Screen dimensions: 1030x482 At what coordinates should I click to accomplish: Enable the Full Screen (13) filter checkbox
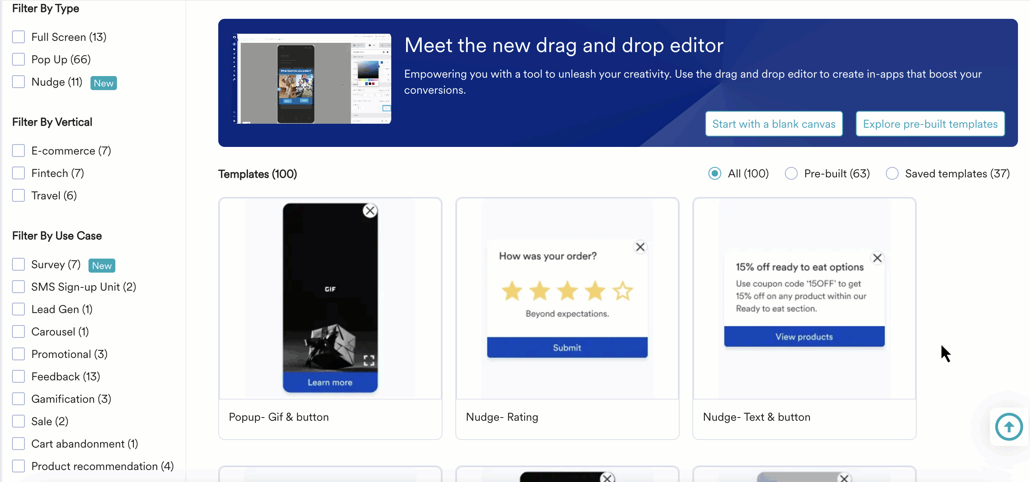coord(18,37)
